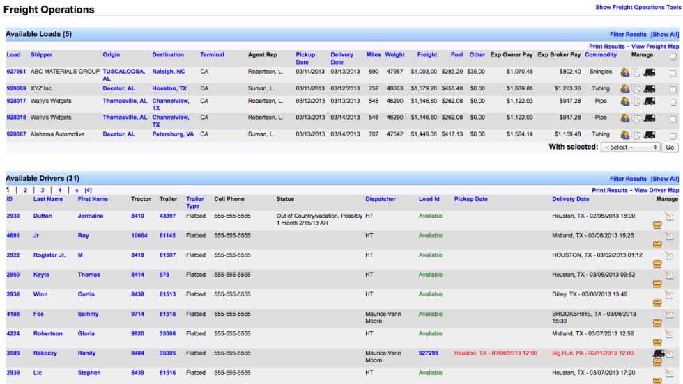Screen dimensions: 683x384
Task: Click the truck icon in Rakoczy's row
Action: tap(657, 353)
